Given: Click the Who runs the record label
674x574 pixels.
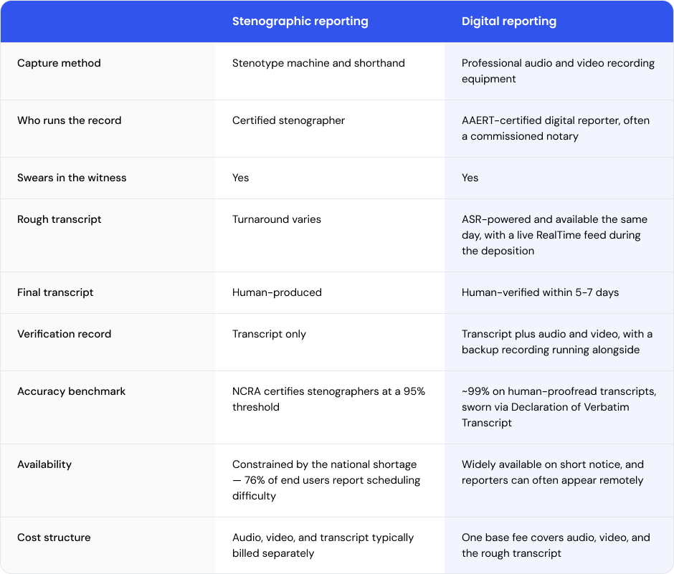Looking at the screenshot, I should point(70,120).
